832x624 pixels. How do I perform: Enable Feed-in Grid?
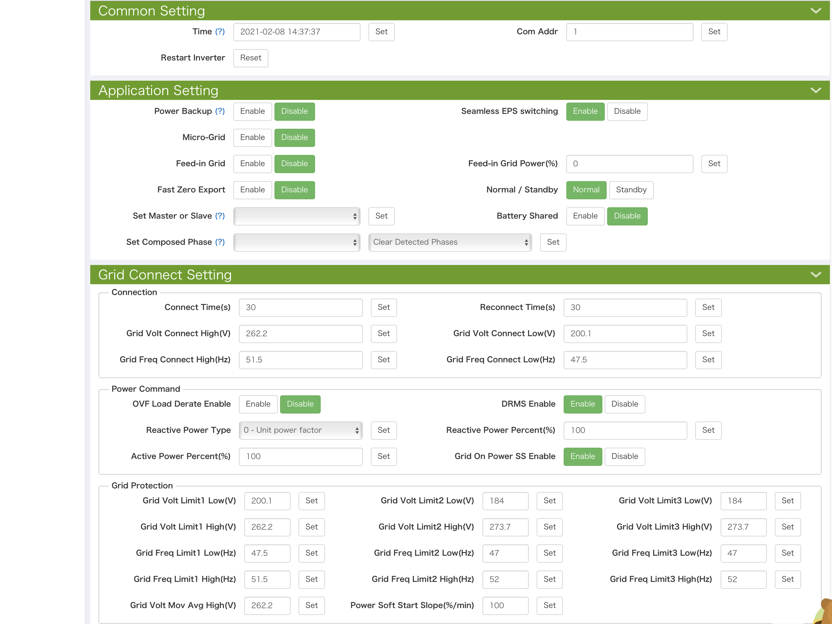[x=252, y=164]
